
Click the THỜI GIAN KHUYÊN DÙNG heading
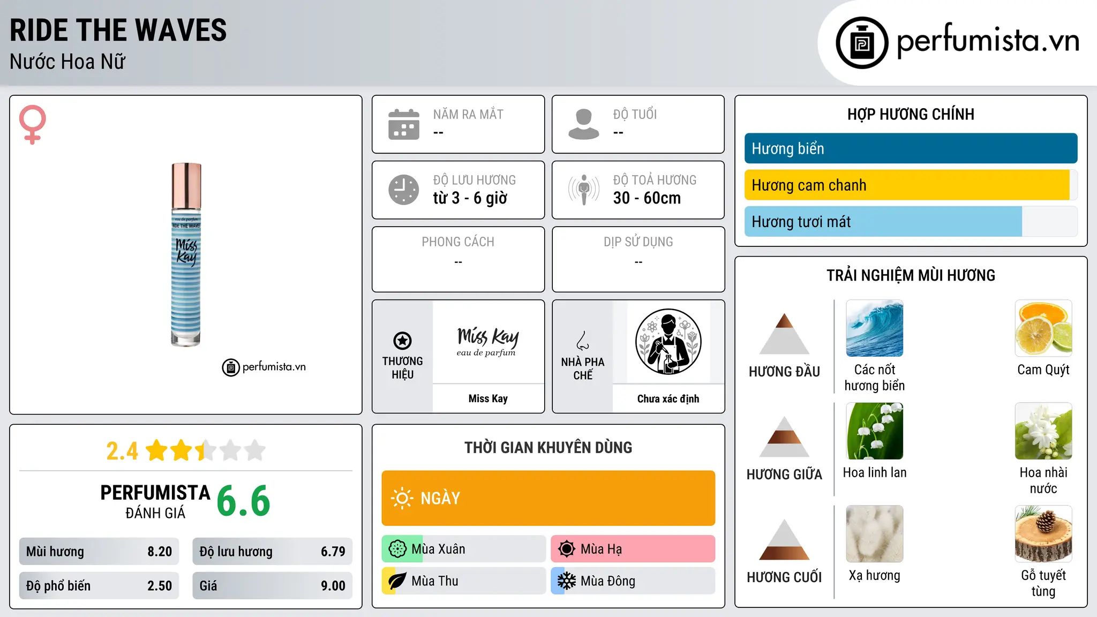(548, 447)
